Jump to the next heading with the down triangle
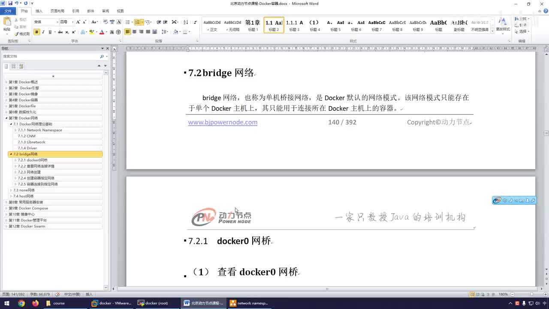Viewport: 549px width, 309px height. pyautogui.click(x=105, y=66)
